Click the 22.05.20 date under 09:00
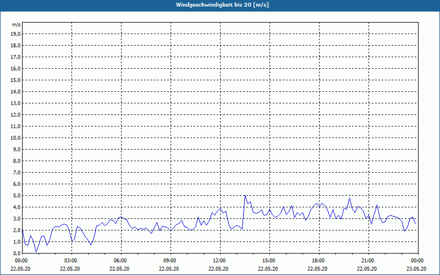This screenshot has height=275, width=440. coord(169,268)
